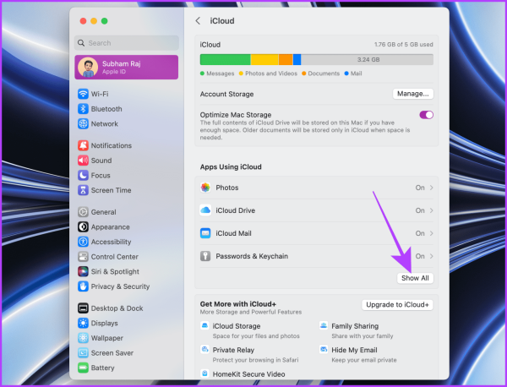Viewport: 507px width, 387px height.
Task: Click the Battery icon
Action: (83, 368)
